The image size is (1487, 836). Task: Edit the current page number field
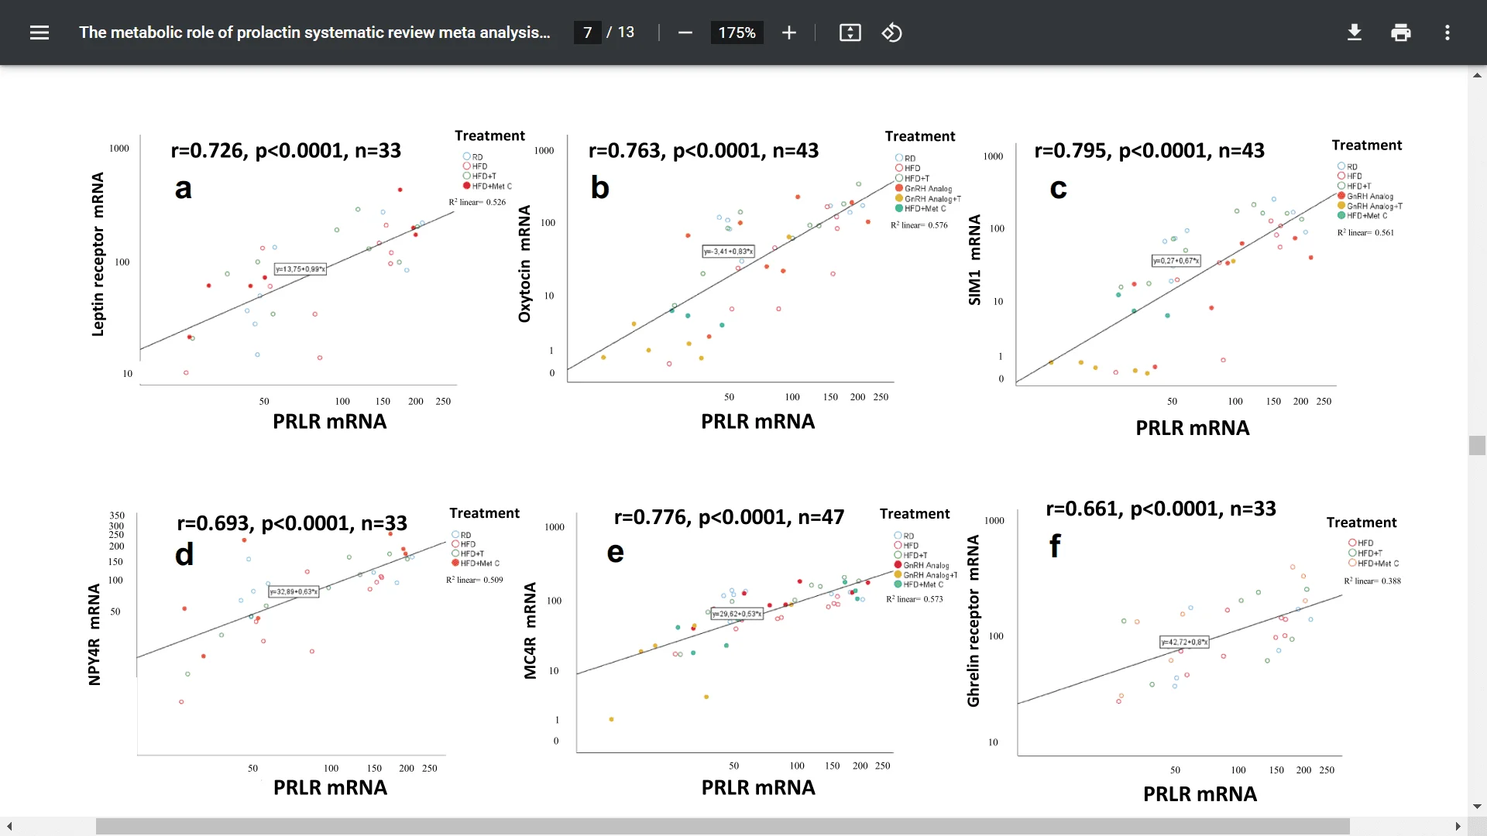[x=587, y=33]
